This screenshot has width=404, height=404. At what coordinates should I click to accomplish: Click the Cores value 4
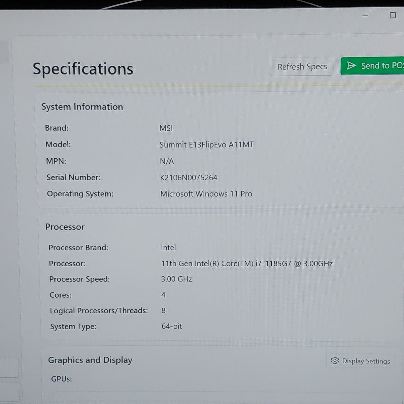point(163,295)
